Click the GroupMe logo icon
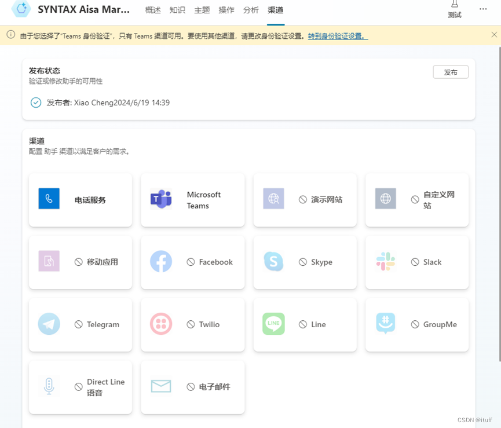The image size is (501, 428). (386, 323)
